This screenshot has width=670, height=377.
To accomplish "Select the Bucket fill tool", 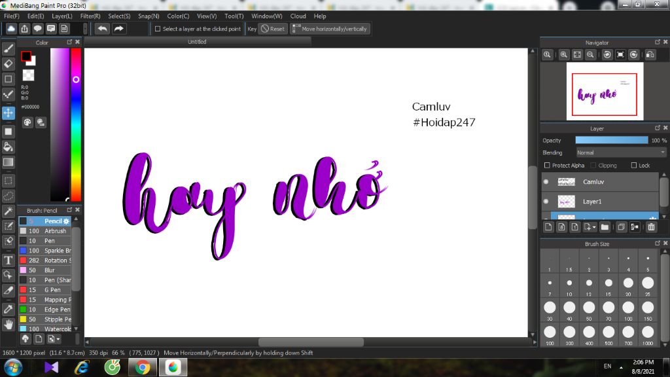I will pyautogui.click(x=8, y=147).
